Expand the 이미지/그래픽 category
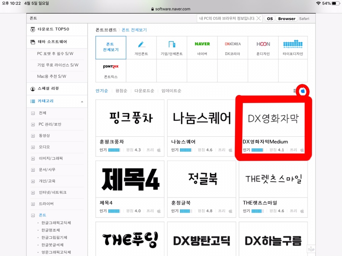342x256 pixels. [33, 158]
